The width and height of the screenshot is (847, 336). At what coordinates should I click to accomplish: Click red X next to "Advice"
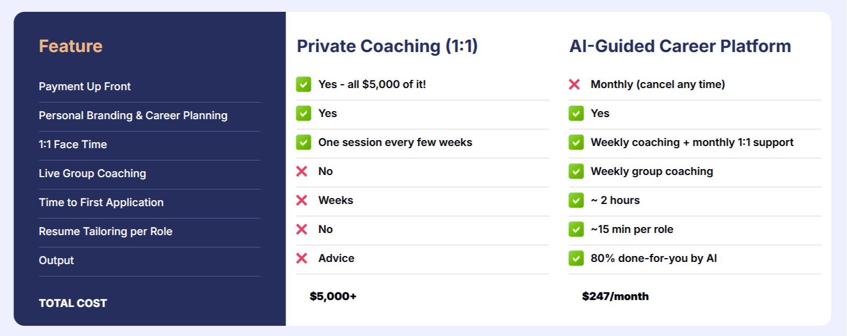point(302,258)
